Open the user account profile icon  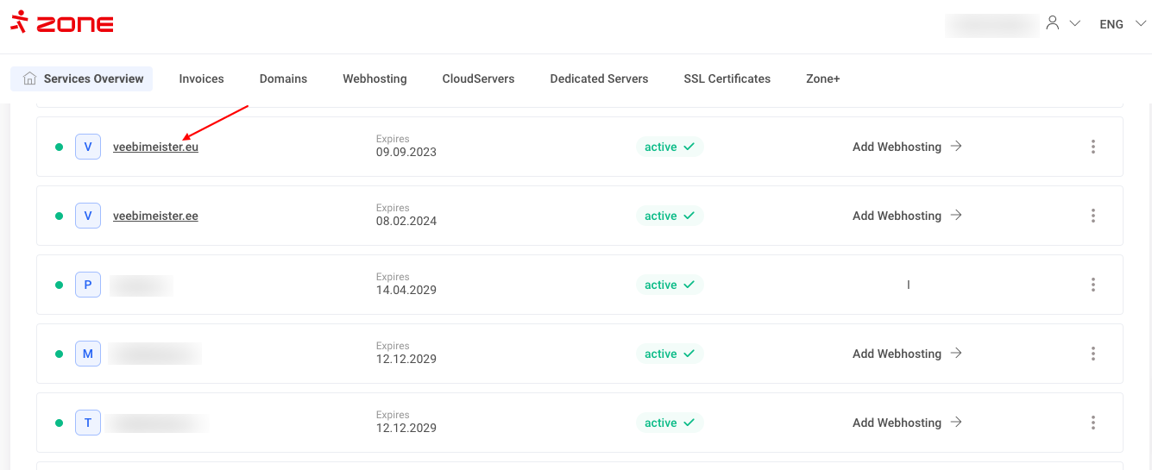(1052, 23)
